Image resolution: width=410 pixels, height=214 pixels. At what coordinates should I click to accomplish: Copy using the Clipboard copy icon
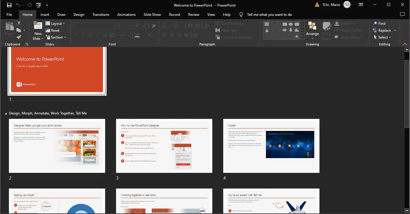[x=19, y=30]
